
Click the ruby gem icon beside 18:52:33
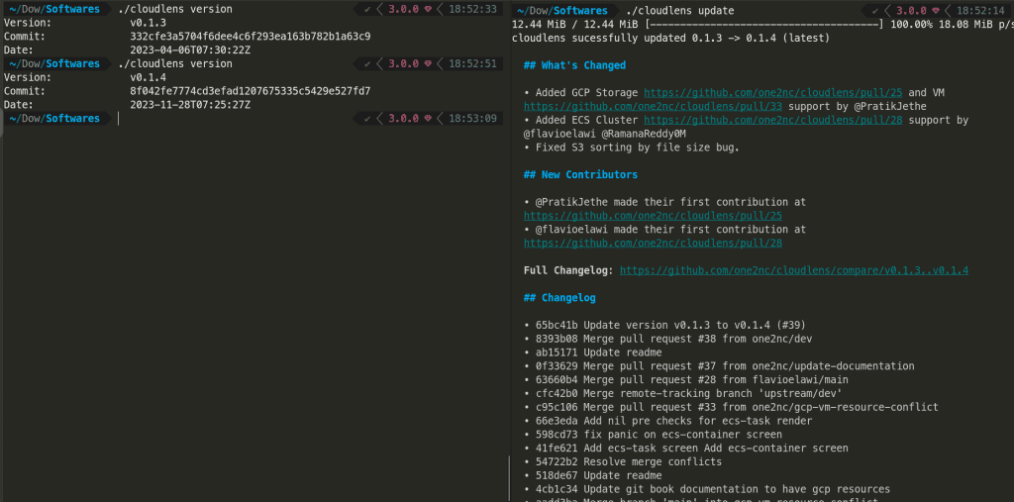(x=428, y=9)
